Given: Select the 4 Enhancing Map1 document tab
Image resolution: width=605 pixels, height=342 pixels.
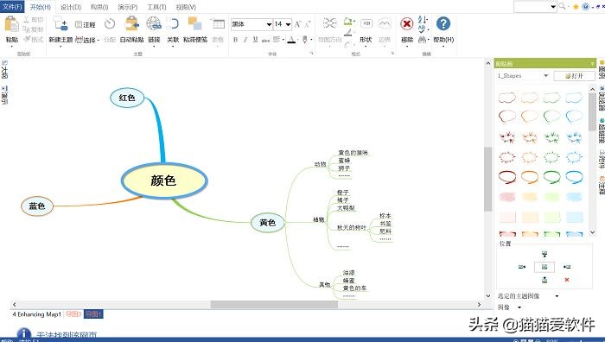Looking at the screenshot, I should coord(36,314).
